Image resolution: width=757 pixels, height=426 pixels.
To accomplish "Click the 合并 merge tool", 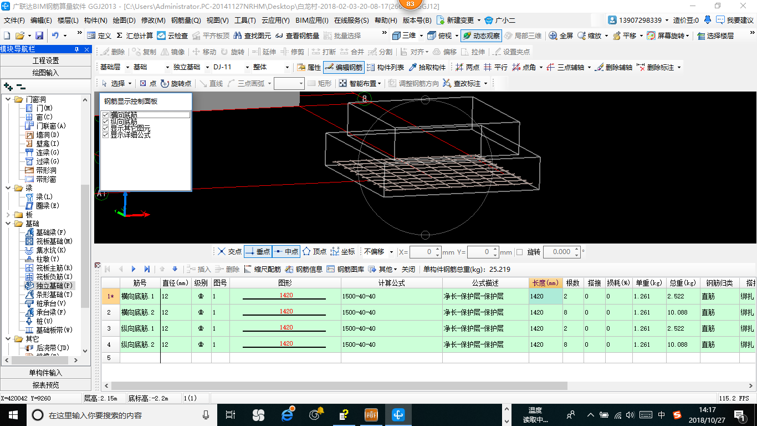I will point(351,52).
